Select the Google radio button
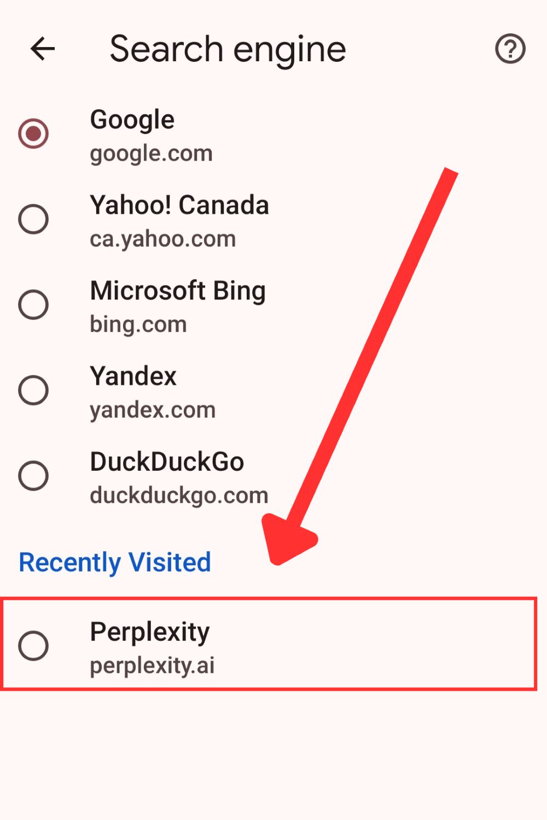 34,133
